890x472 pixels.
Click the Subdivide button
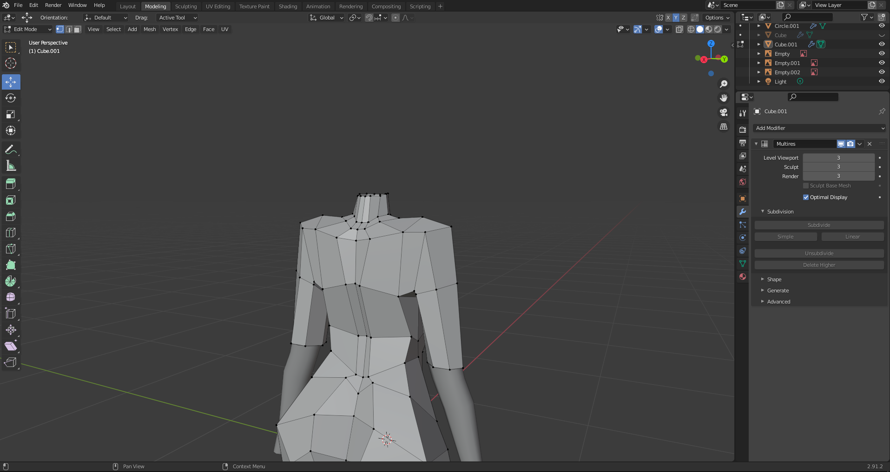(819, 225)
